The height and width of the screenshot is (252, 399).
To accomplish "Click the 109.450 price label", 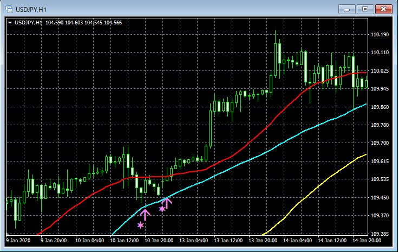I will pyautogui.click(x=380, y=197).
